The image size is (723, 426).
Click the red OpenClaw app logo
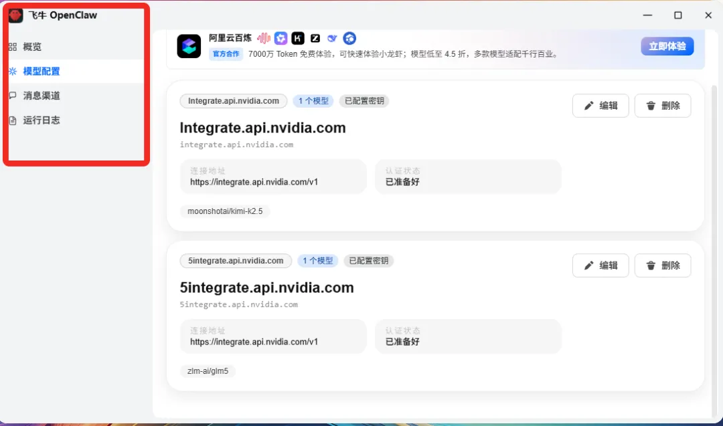pyautogui.click(x=15, y=15)
